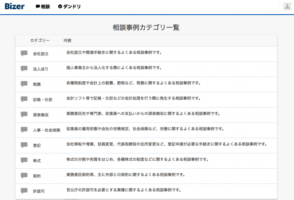
Task: Open the 会社設立 category
Action: click(41, 54)
